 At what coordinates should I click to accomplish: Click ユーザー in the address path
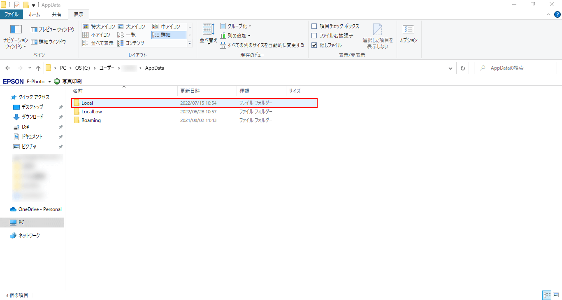click(x=107, y=68)
